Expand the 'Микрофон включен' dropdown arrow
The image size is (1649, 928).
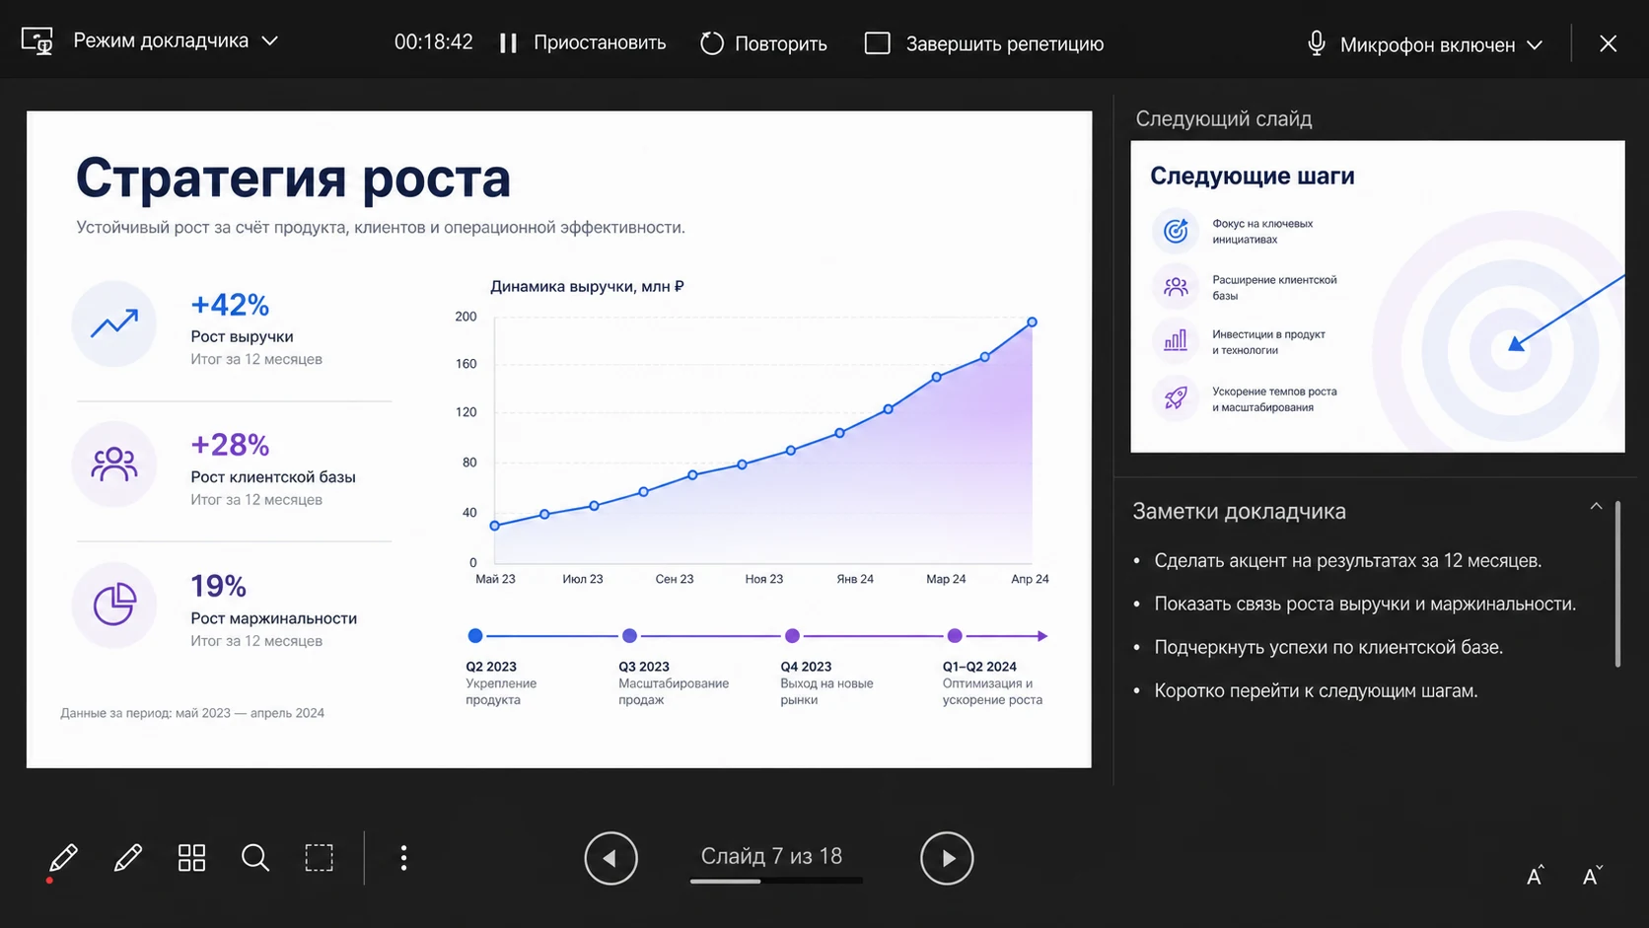1535,44
